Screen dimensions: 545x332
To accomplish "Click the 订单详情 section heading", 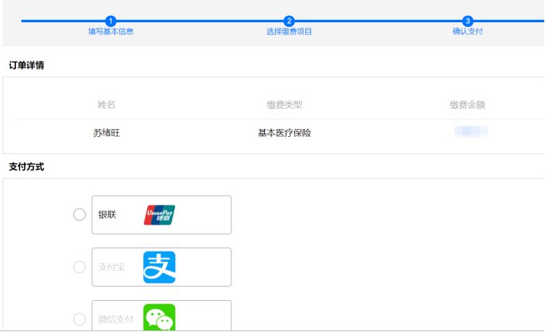I will pos(26,65).
